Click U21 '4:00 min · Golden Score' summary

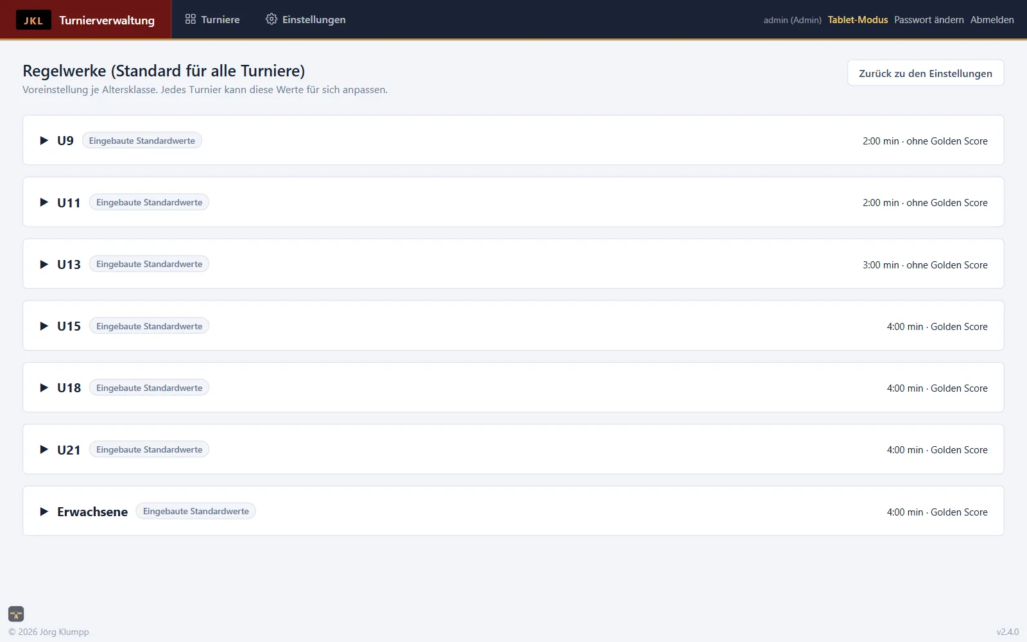tap(937, 450)
